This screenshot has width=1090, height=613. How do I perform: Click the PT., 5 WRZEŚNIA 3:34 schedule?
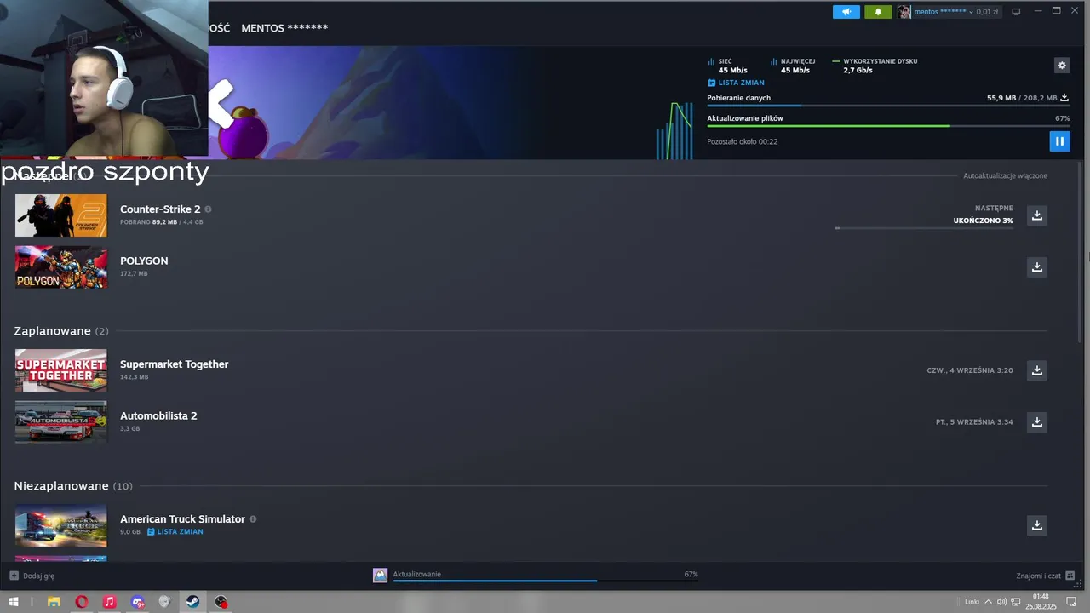[974, 422]
